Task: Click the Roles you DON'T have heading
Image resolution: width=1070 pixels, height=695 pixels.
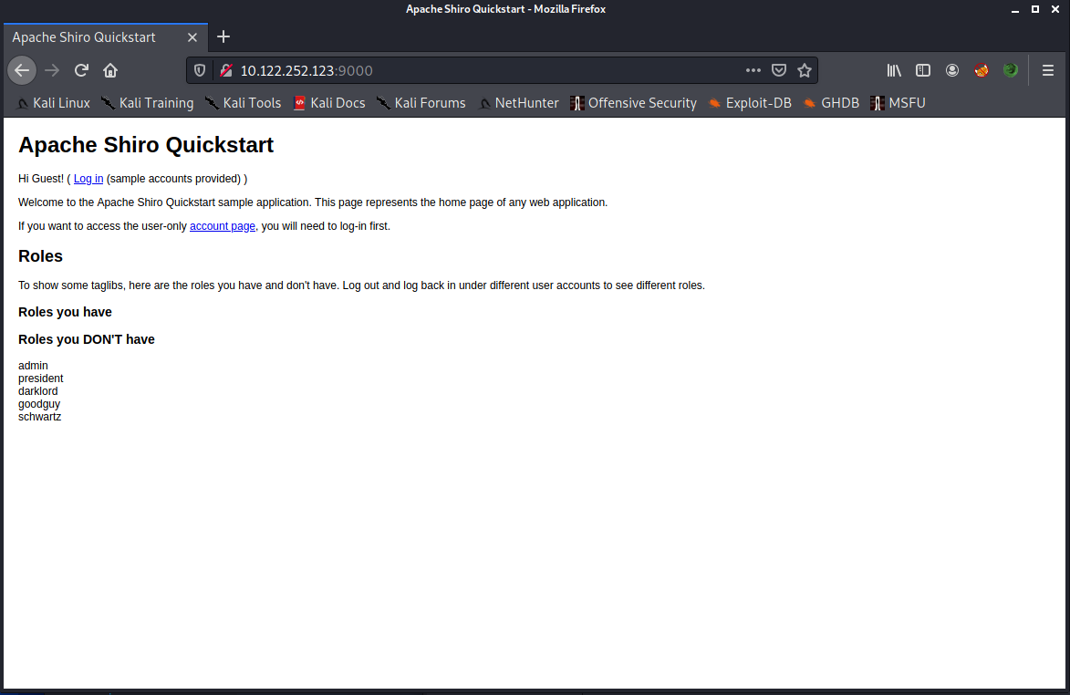Action: coord(87,339)
